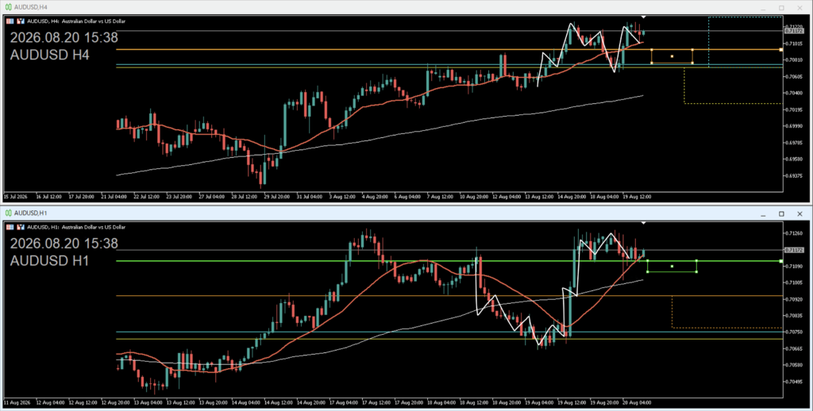Select the chart shift triangle on H4 chart

click(x=643, y=17)
